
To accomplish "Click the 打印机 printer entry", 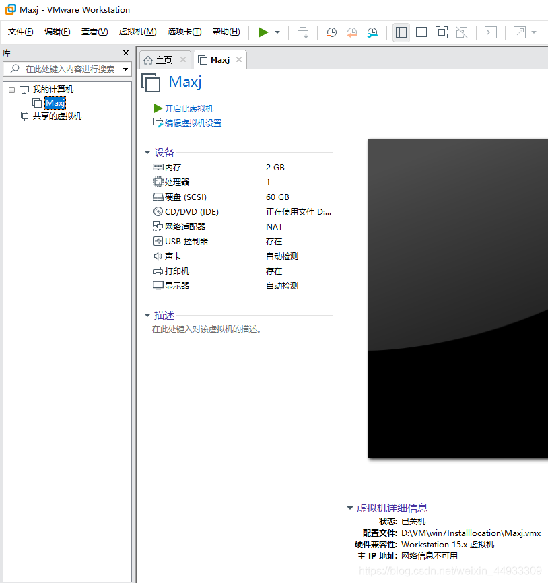I will [x=171, y=271].
